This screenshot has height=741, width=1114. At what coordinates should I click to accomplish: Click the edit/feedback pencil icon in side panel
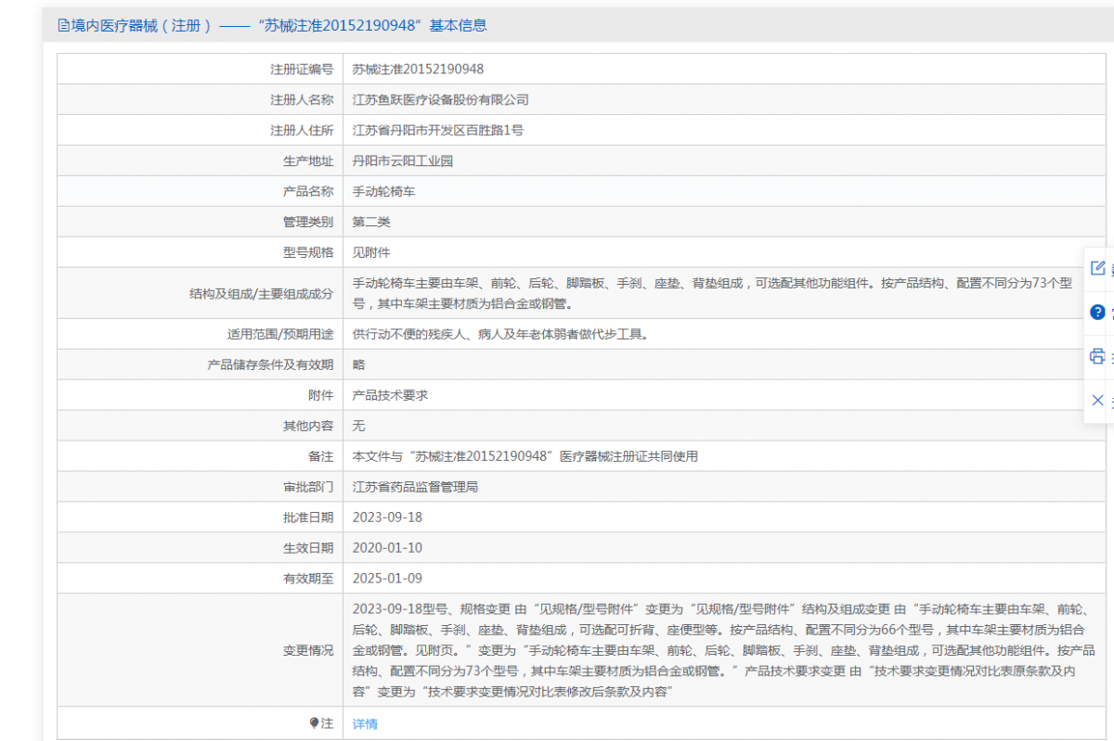point(1097,268)
